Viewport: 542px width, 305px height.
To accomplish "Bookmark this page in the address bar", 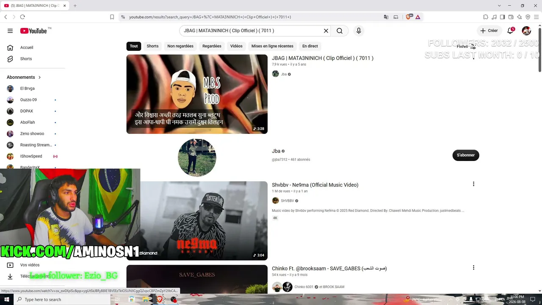I will [x=112, y=17].
